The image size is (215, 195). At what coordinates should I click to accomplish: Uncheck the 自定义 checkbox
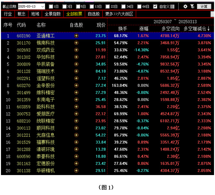[x=155, y=6]
